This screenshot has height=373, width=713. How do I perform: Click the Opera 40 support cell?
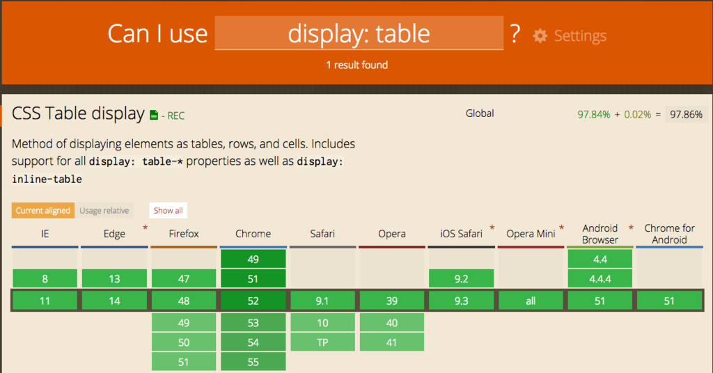391,323
